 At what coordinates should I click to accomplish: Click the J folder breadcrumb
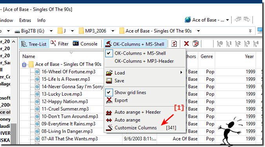click(62, 31)
